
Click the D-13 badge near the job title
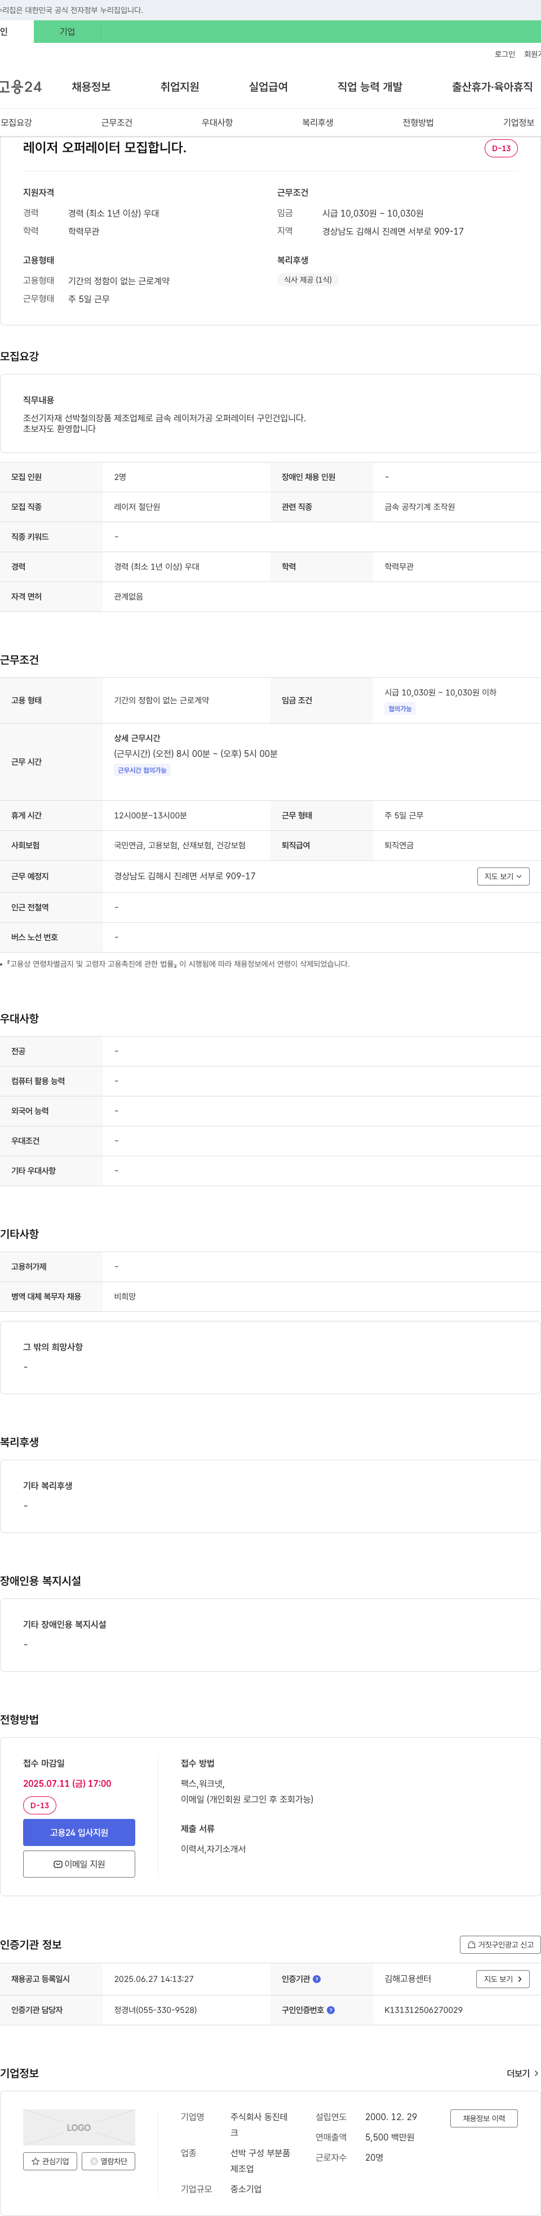tap(502, 148)
